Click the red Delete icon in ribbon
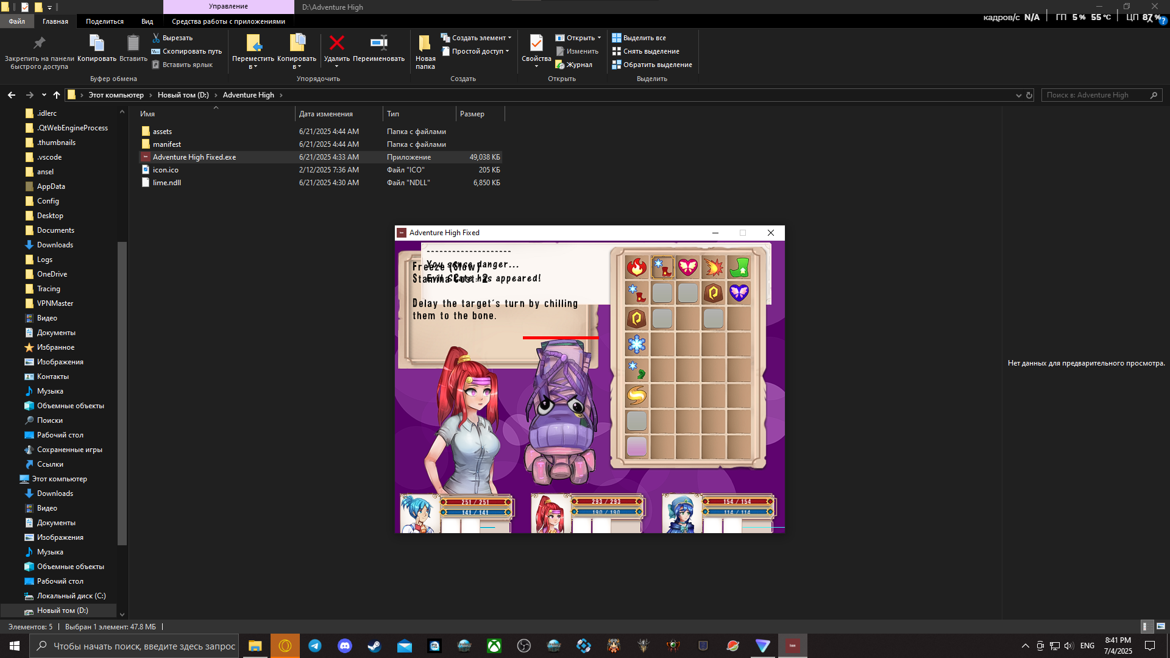The height and width of the screenshot is (658, 1170). 336,43
